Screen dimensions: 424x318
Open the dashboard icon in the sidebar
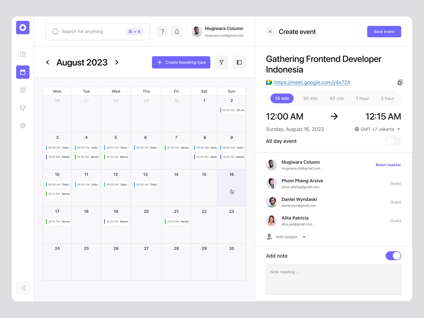(23, 54)
